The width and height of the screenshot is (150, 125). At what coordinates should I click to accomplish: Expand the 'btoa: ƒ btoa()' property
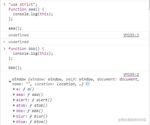pos(14,122)
